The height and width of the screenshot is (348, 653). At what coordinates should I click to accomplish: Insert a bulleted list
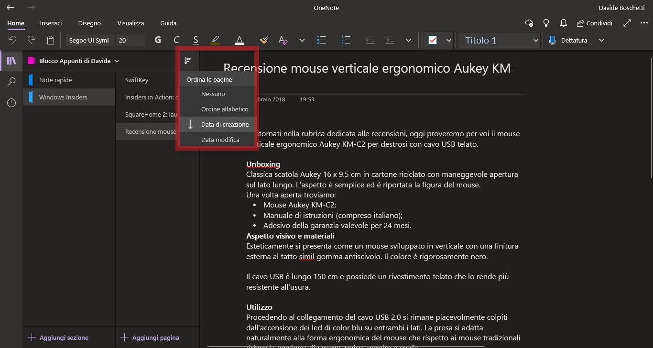322,40
